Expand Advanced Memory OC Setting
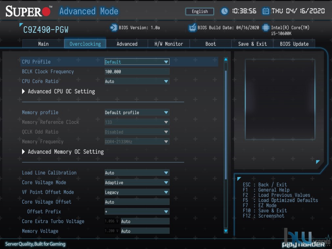This screenshot has height=249, width=332. pyautogui.click(x=63, y=152)
